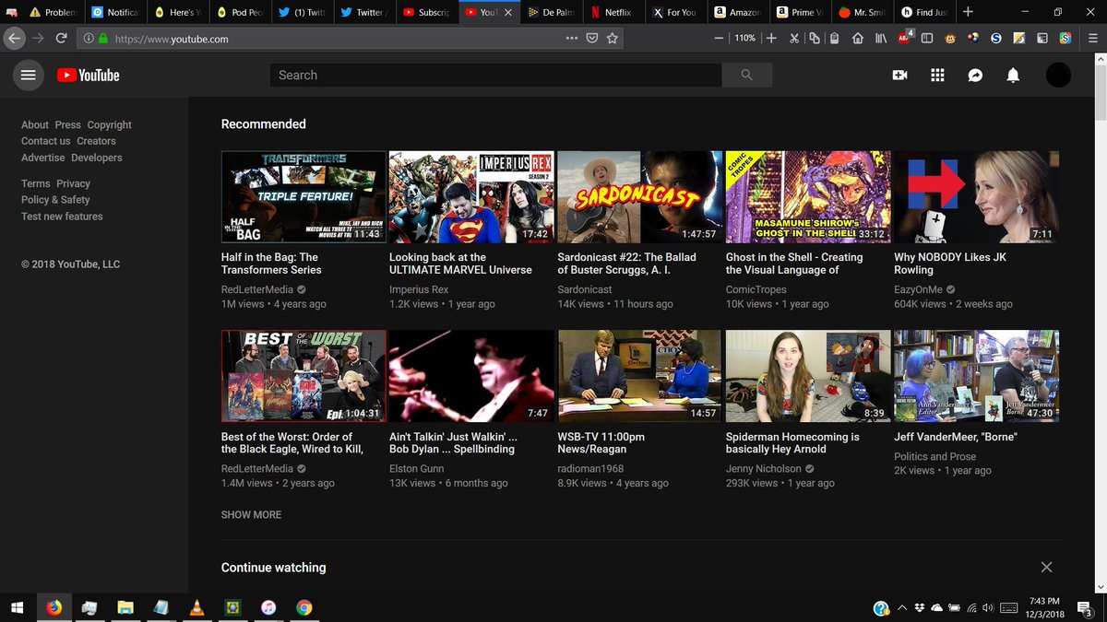Click the search magnifier button
Image resolution: width=1107 pixels, height=622 pixels.
point(746,76)
